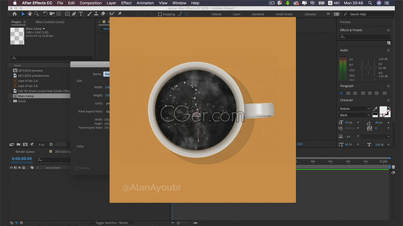Image resolution: width=403 pixels, height=226 pixels.
Task: Toggle the Snapping checkbox
Action: pyautogui.click(x=160, y=14)
